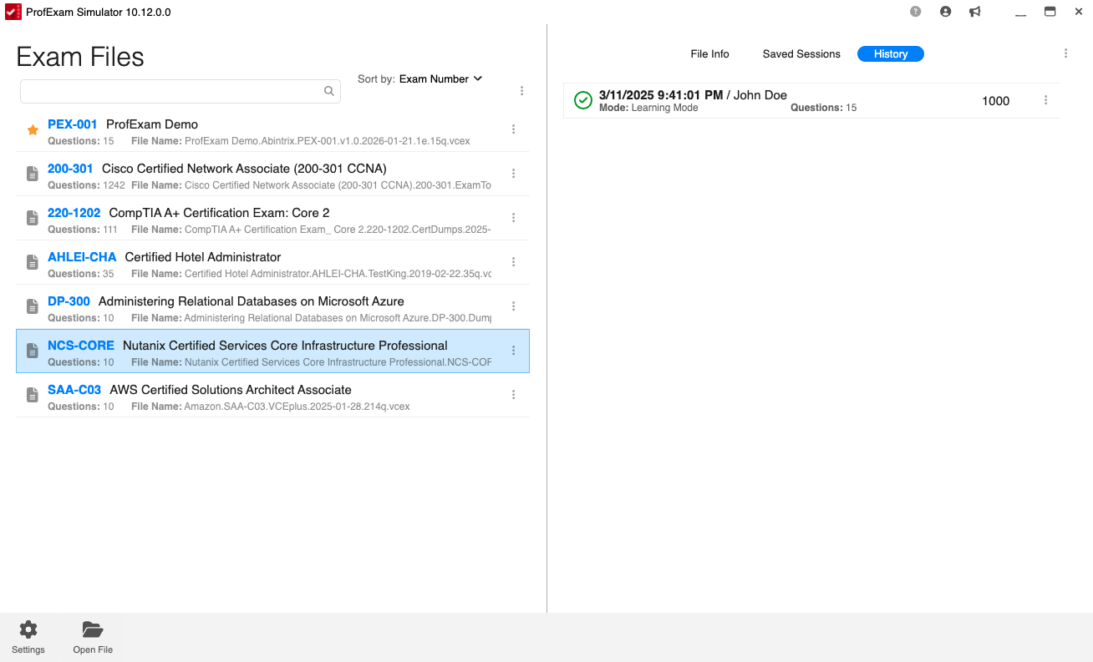Viewport: 1093px width, 662px height.
Task: Click the document icon for 200-301
Action: point(33,174)
